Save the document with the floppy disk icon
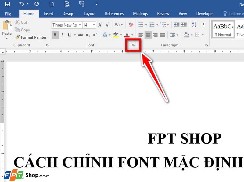The image size is (244, 182). pos(7,4)
